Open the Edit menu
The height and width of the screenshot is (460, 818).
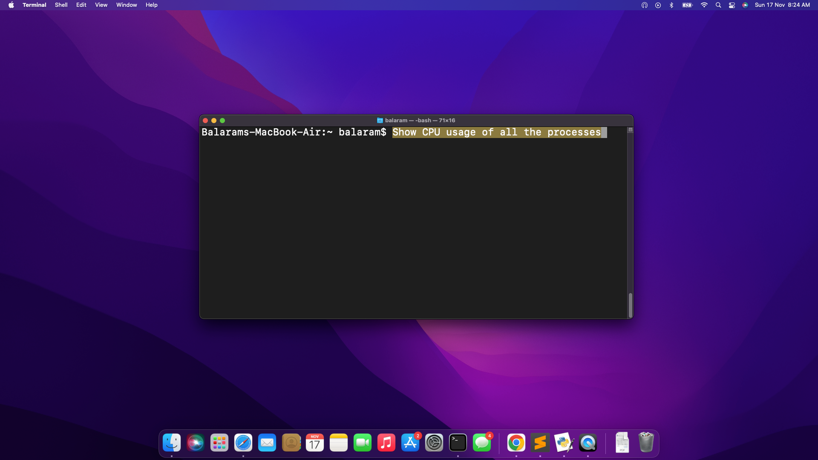coord(81,5)
